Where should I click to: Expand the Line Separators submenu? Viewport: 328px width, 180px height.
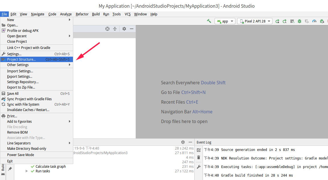pos(36,143)
